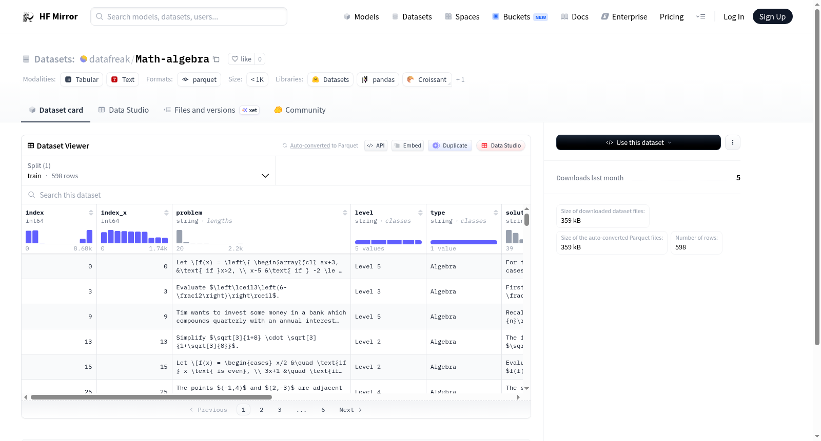Image resolution: width=821 pixels, height=441 pixels.
Task: Sort the level column
Action: coord(420,213)
